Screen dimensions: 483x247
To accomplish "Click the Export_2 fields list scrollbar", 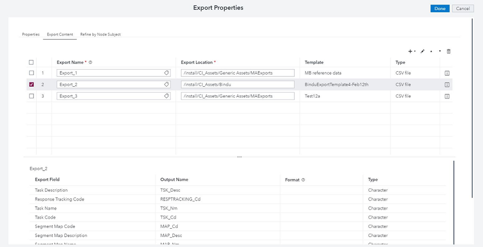I will [x=454, y=202].
